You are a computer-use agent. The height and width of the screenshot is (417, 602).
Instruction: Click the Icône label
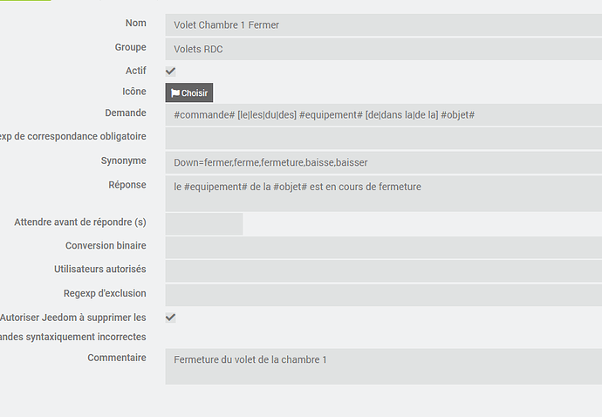click(134, 91)
